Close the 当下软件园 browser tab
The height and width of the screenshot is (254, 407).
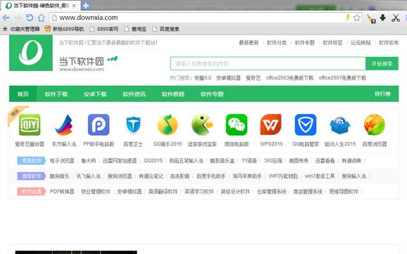pyautogui.click(x=74, y=6)
